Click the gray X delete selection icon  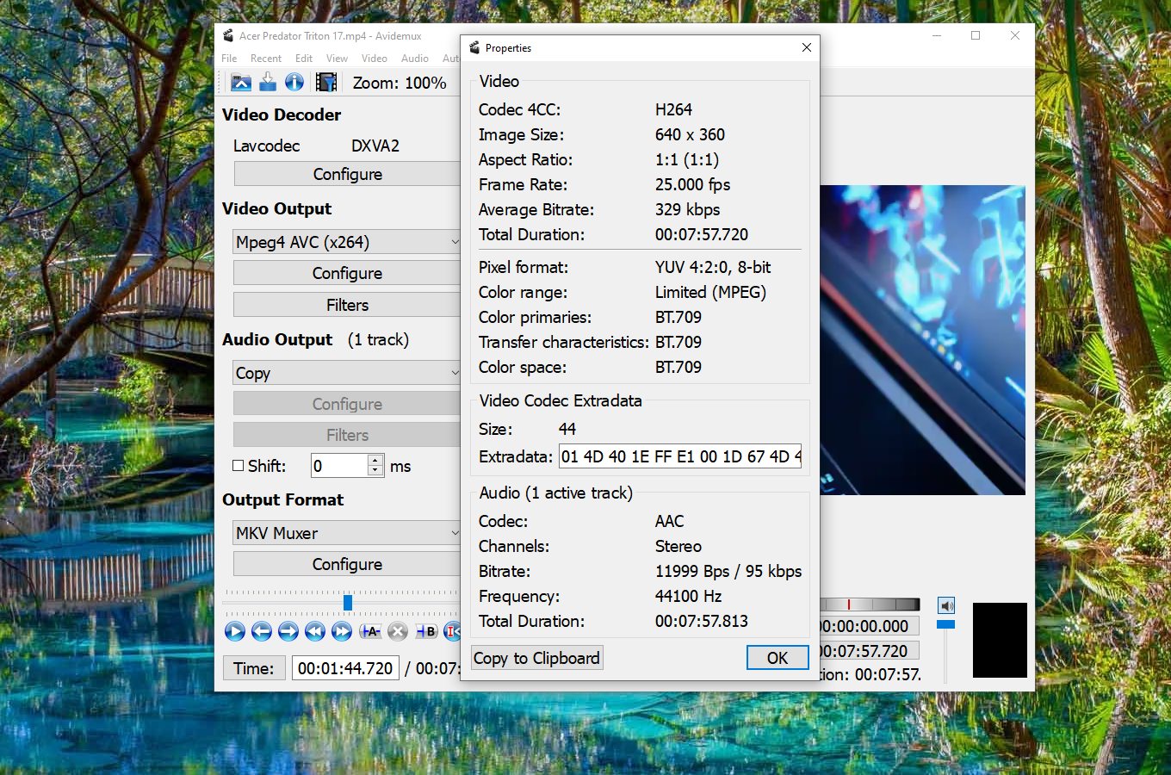point(397,631)
